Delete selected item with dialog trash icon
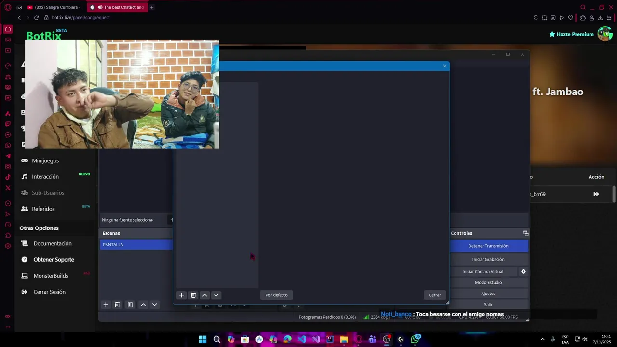 193,295
